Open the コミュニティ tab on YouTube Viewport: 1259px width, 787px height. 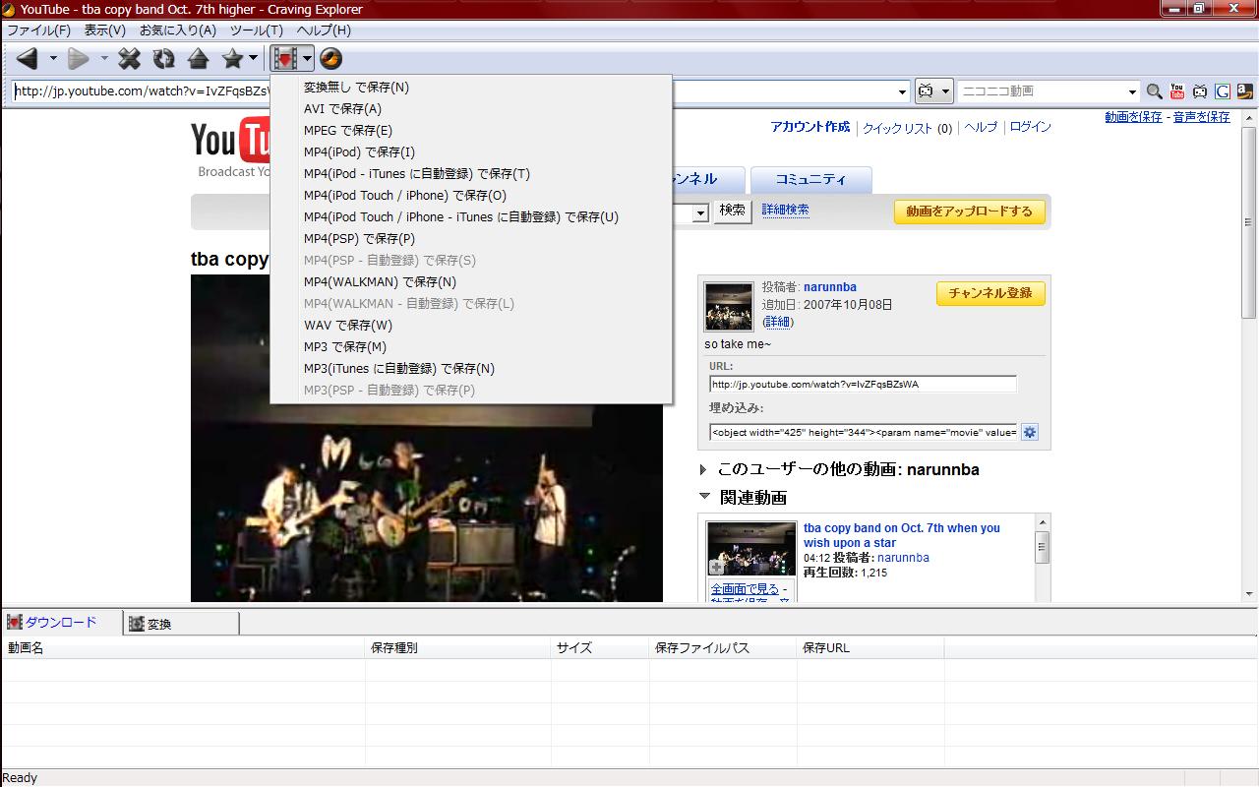810,180
